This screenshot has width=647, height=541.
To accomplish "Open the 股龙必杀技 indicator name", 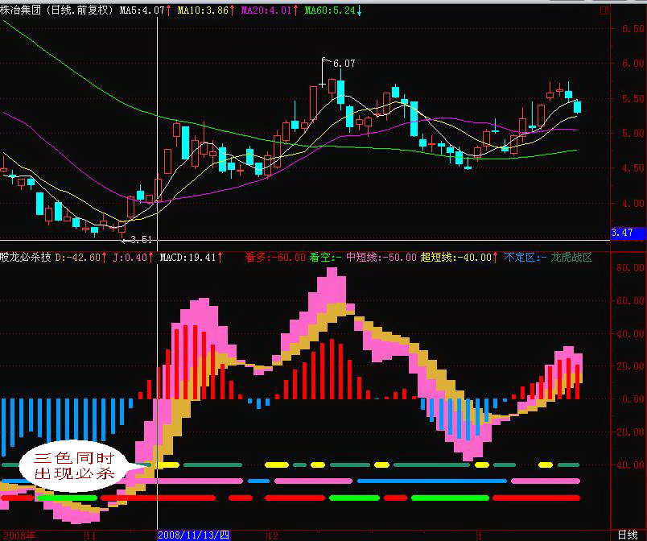I will tap(26, 258).
